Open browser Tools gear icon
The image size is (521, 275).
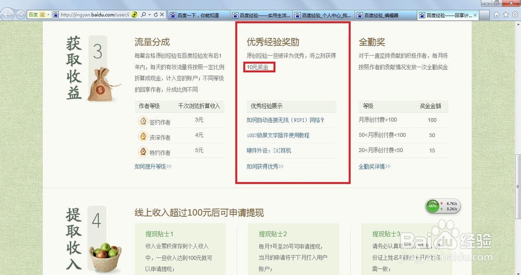tap(515, 15)
